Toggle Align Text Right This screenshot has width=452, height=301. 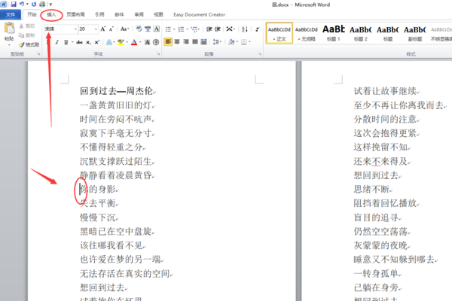coord(186,42)
